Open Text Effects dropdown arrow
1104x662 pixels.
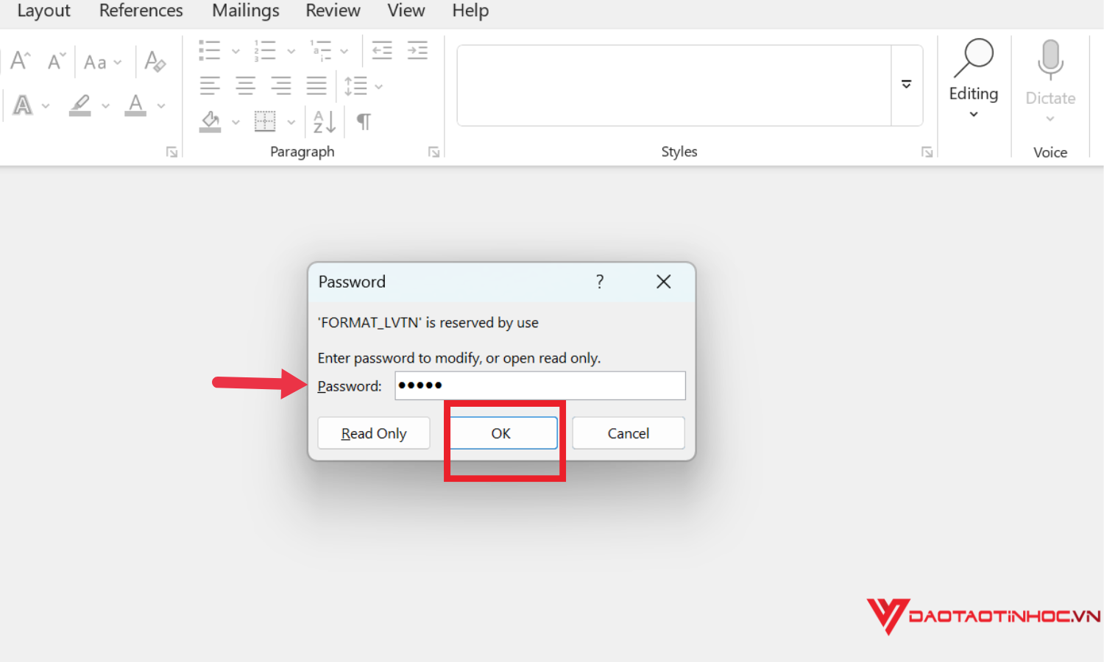pos(46,107)
